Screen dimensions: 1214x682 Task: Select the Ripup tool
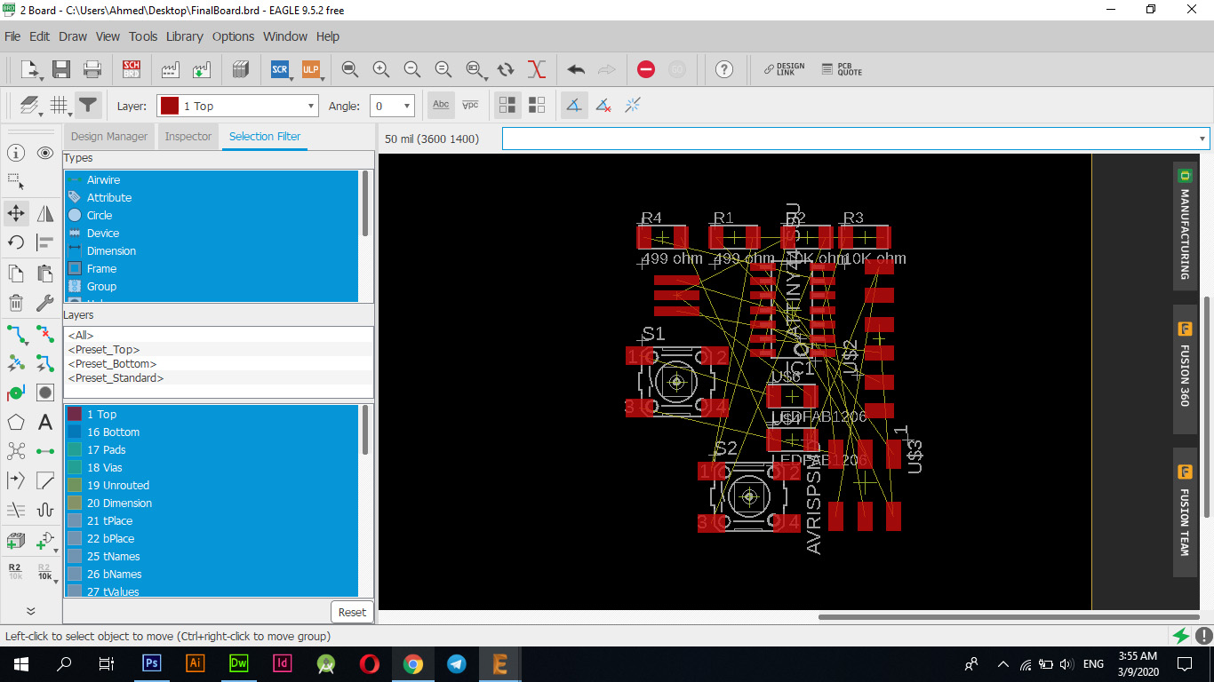(x=45, y=334)
